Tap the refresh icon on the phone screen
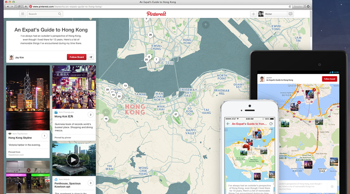Viewport: 350px width, 194px height. pos(271,124)
